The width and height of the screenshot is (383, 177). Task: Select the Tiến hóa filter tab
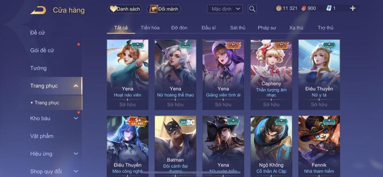[x=150, y=28]
